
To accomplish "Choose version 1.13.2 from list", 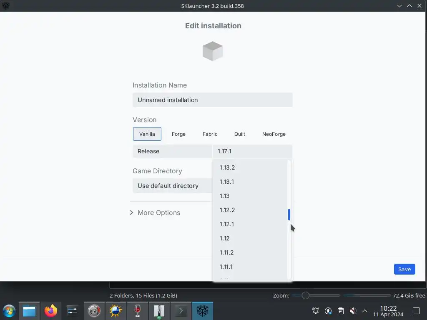I will (x=250, y=167).
